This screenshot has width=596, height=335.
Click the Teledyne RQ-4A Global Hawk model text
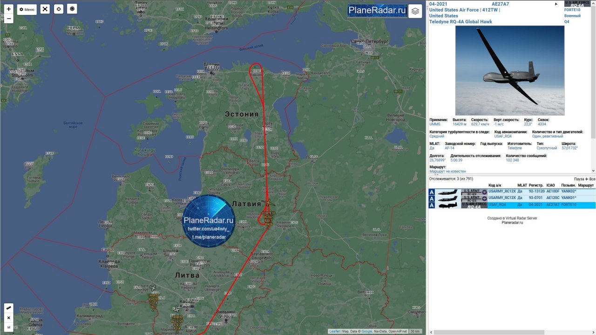click(x=461, y=21)
